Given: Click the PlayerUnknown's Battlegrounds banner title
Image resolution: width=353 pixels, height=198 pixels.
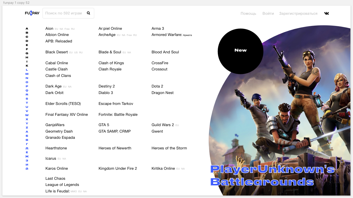Looking at the screenshot, I should pos(272,176).
